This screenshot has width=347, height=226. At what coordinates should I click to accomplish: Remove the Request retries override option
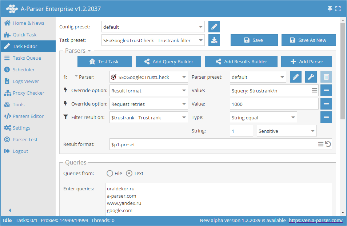click(x=326, y=104)
